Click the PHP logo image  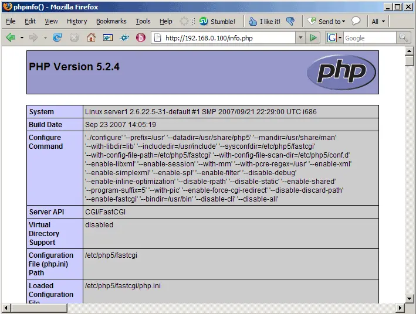pos(341,72)
